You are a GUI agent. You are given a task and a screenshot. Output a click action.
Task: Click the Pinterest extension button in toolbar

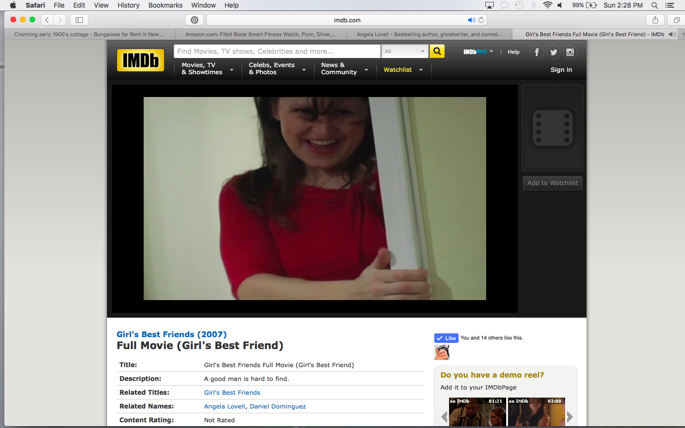coord(194,20)
